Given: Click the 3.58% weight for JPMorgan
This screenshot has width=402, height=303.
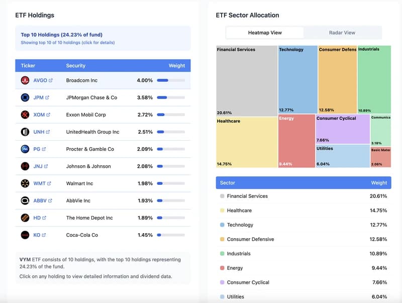Looking at the screenshot, I should pyautogui.click(x=145, y=97).
